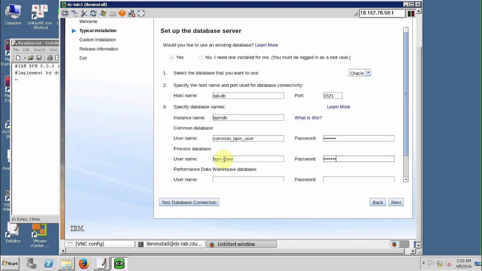Open Learn More link beside existing database question
The image size is (482, 271).
[267, 45]
